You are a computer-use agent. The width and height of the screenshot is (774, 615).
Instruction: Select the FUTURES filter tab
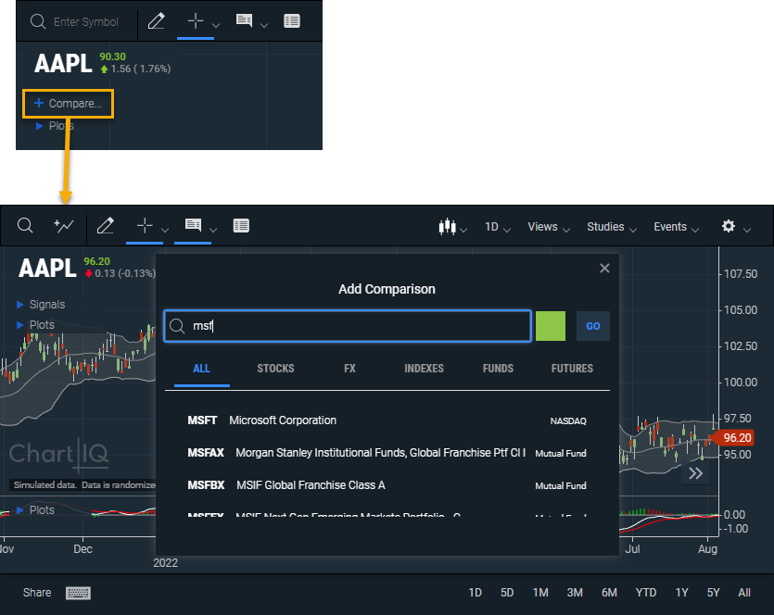(572, 369)
